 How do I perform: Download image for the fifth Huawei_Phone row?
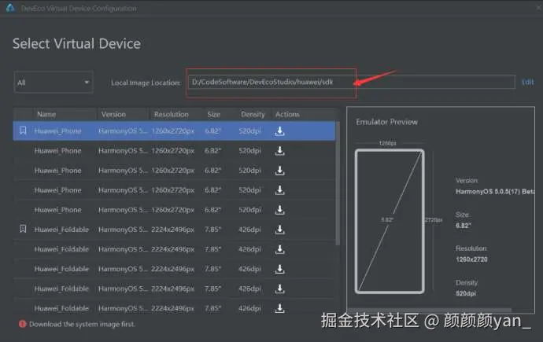[x=280, y=210]
